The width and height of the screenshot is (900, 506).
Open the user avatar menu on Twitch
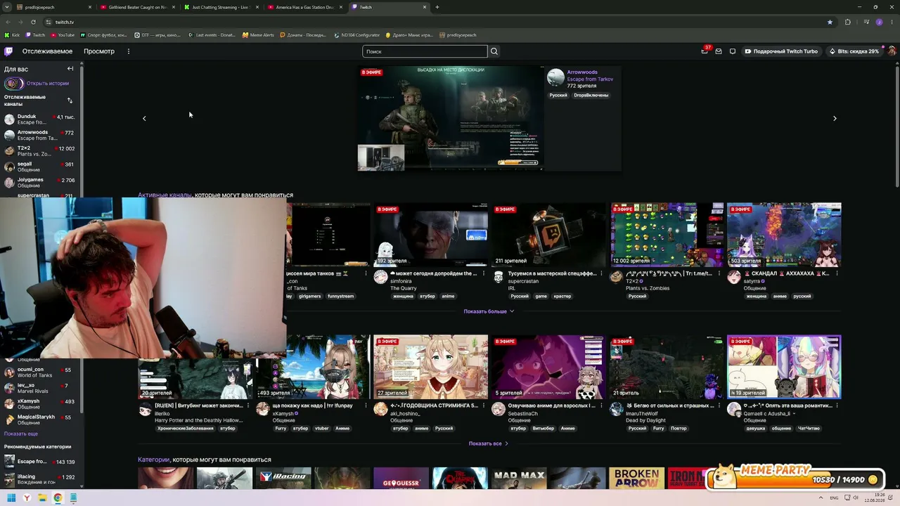tap(892, 51)
